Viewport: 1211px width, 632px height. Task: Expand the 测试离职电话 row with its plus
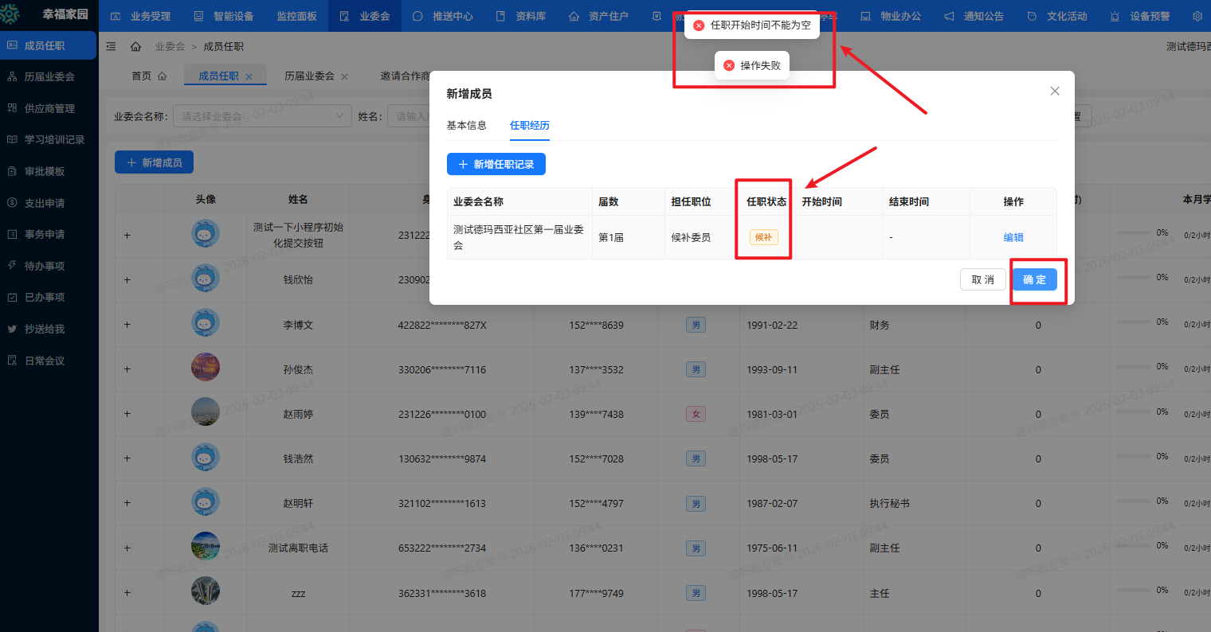(127, 548)
